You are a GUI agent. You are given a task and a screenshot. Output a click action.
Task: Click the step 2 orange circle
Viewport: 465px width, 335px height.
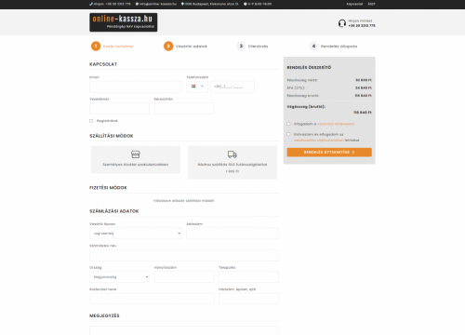(168, 47)
